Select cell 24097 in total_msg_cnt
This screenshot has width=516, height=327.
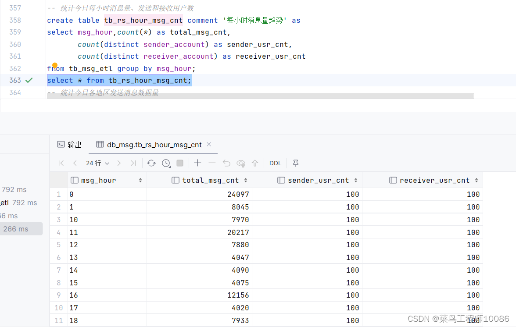(199, 194)
